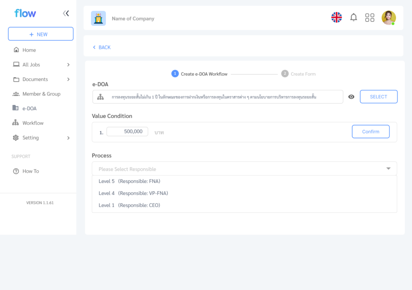Expand All Jobs submenu chevron
412x290 pixels.
pos(68,65)
